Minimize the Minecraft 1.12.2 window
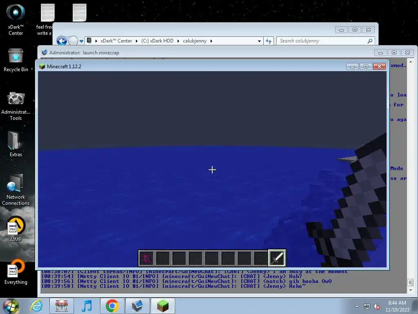The width and height of the screenshot is (418, 314). point(352,67)
